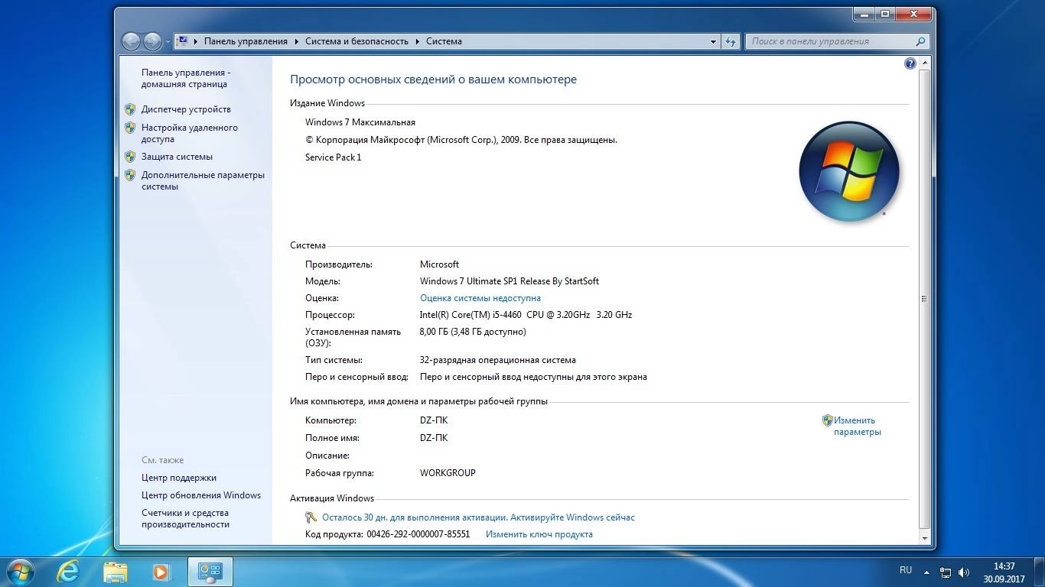Screen dimensions: 1045x587
Task: Click Изменить параметры link
Action: tap(857, 426)
